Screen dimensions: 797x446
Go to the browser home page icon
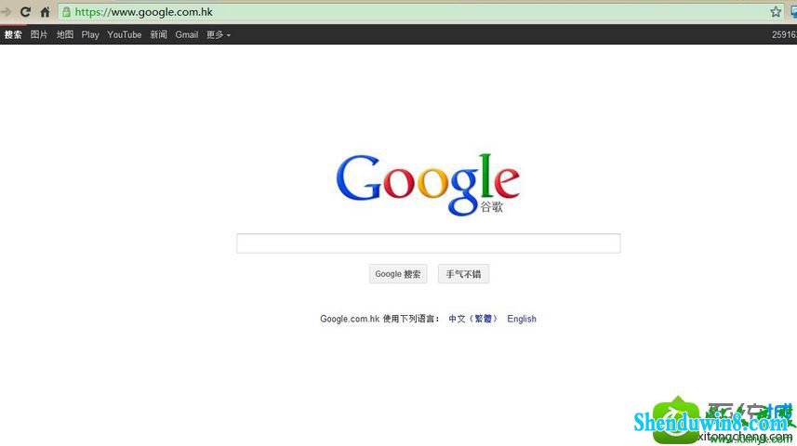pyautogui.click(x=45, y=12)
